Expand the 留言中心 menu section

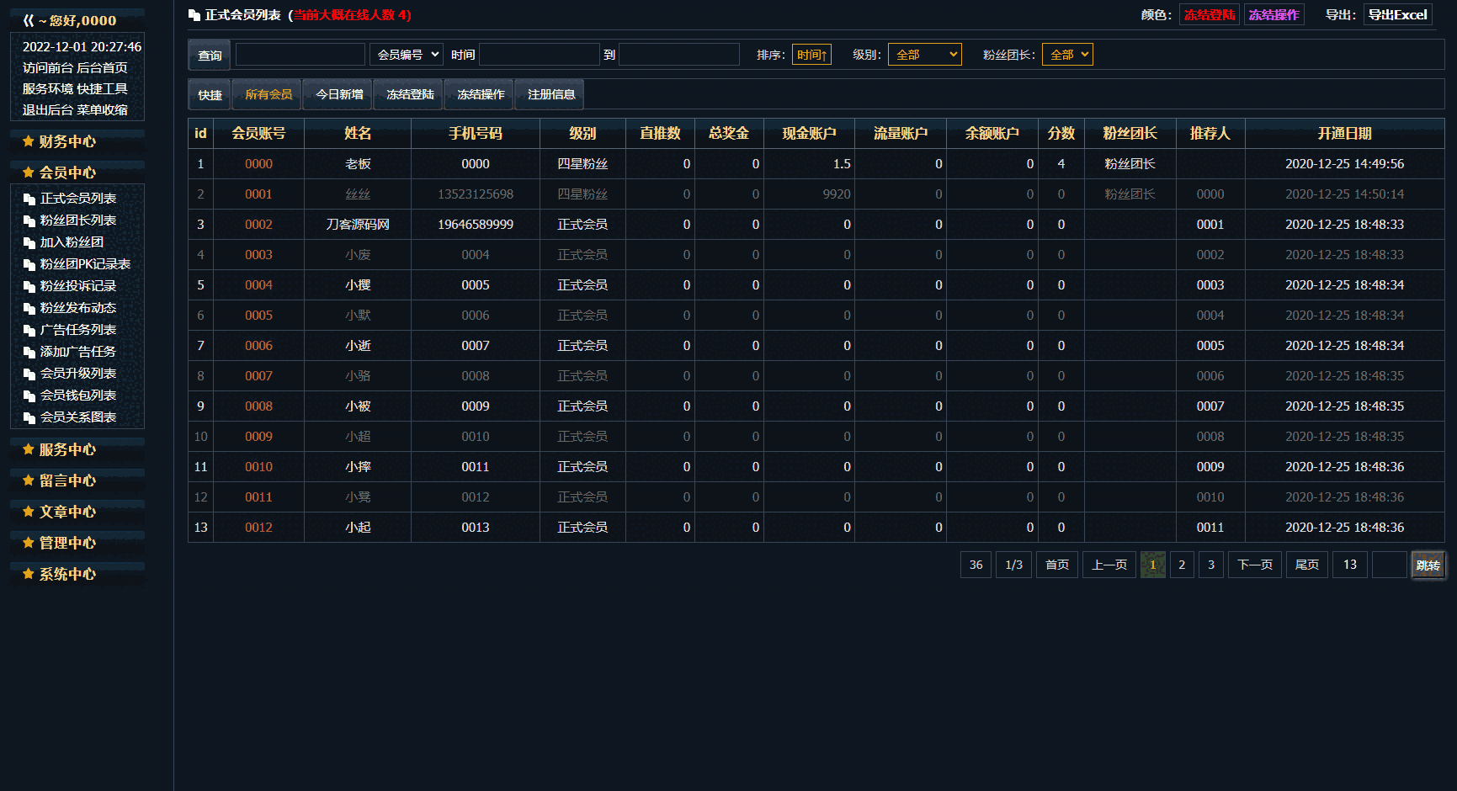click(67, 480)
